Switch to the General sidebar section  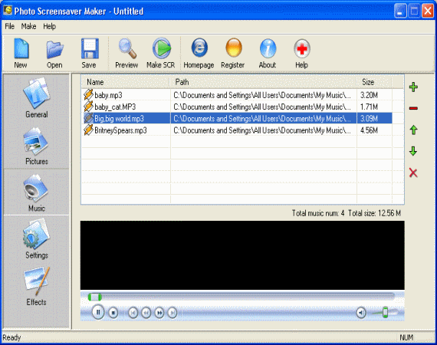37,98
